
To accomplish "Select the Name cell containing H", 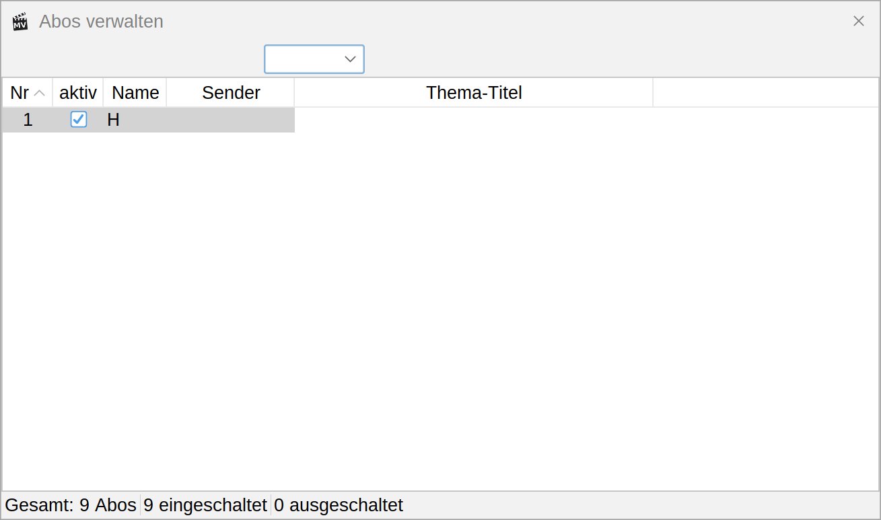I will [x=135, y=120].
